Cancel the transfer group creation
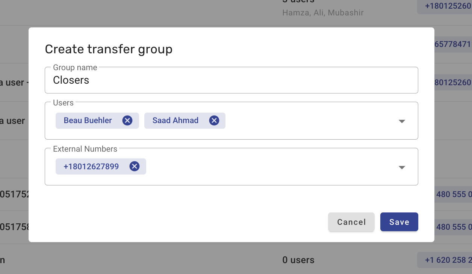 coord(351,222)
